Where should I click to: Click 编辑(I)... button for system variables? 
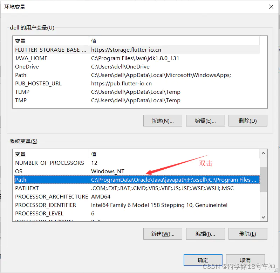click(x=205, y=234)
